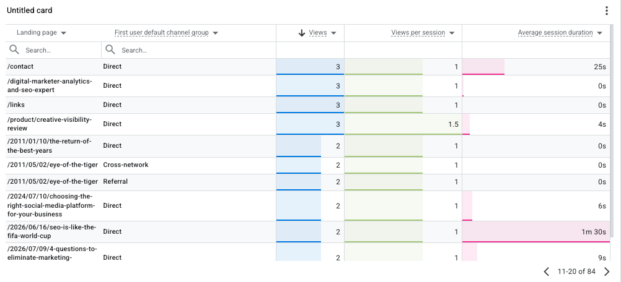Open the Average session duration dropdown arrow
Viewport: 621px width, 282px height.
click(599, 33)
